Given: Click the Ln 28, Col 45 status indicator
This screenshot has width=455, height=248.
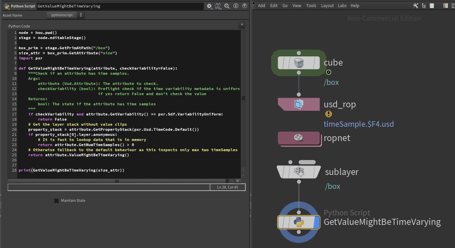Looking at the screenshot, I should click(x=228, y=187).
